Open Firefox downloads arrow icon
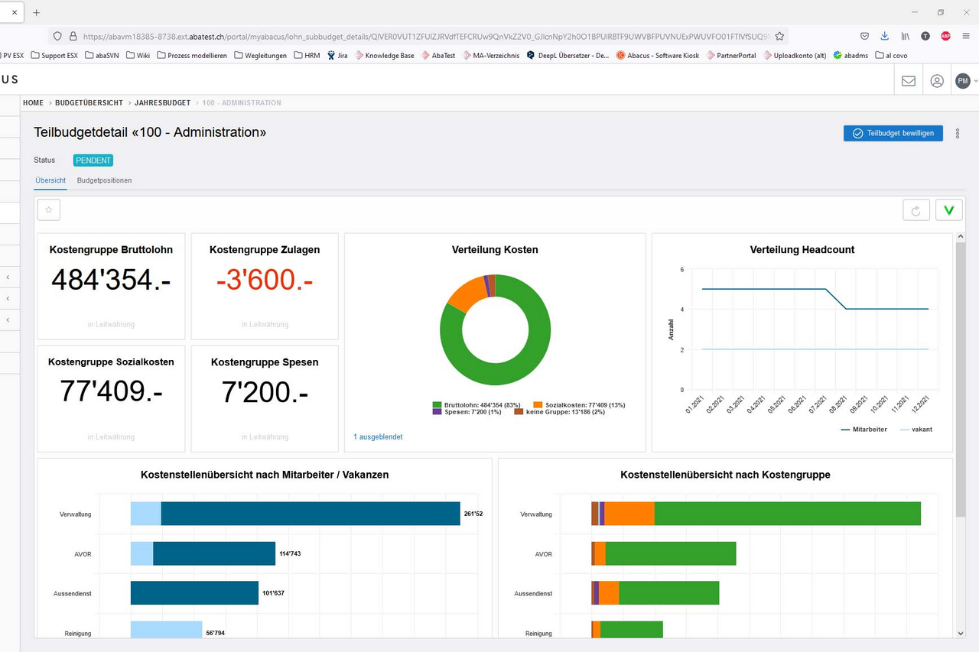This screenshot has width=979, height=652. pos(885,36)
